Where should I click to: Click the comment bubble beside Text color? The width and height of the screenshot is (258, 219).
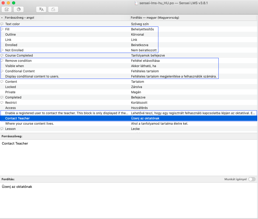coord(2,24)
